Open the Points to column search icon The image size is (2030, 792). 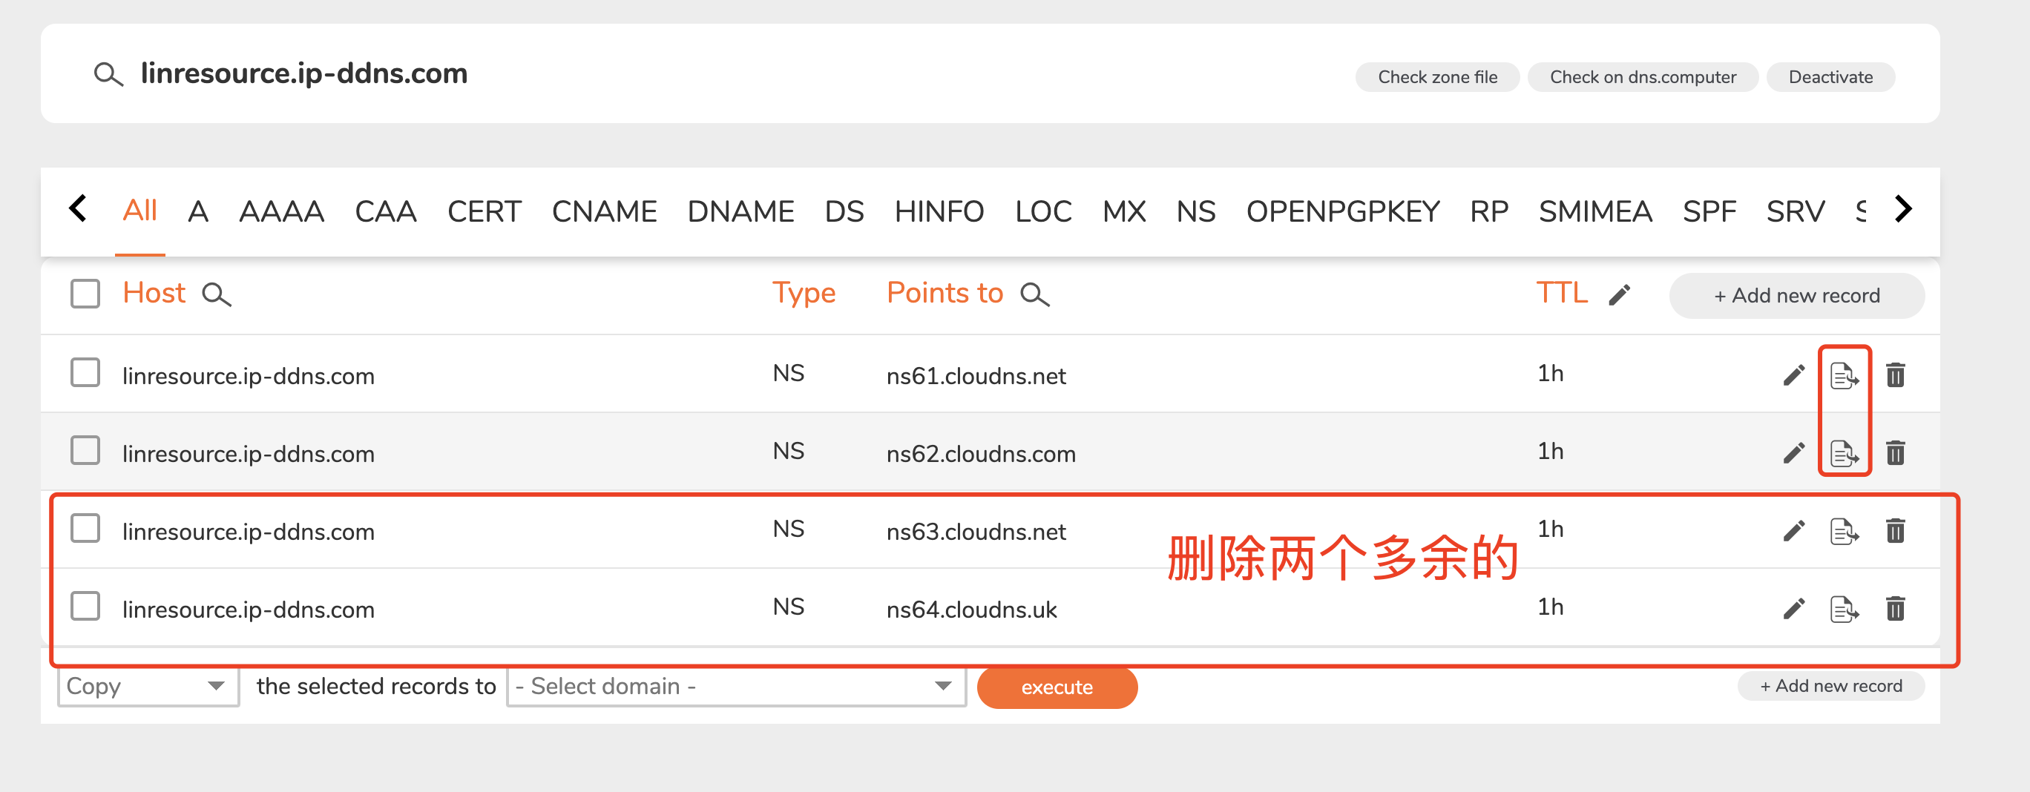click(1034, 294)
